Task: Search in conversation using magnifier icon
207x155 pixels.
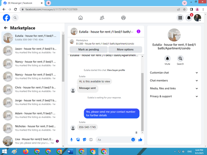Action: coord(180,59)
